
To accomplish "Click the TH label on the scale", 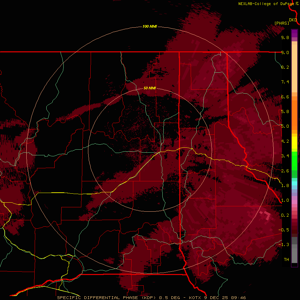I will 286,260.
